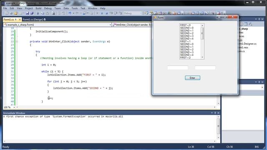Open the btnEnter_Click member dropdown

pos(132,25)
